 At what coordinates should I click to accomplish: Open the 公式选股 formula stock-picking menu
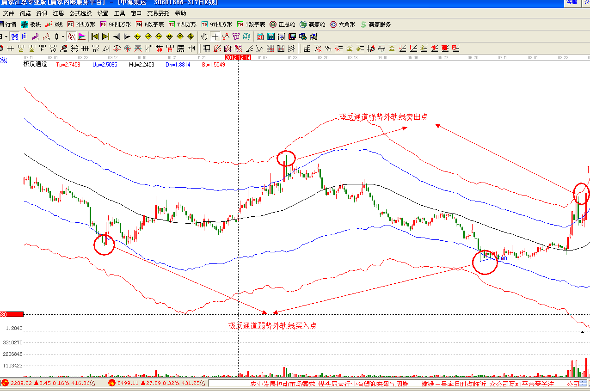[x=80, y=13]
